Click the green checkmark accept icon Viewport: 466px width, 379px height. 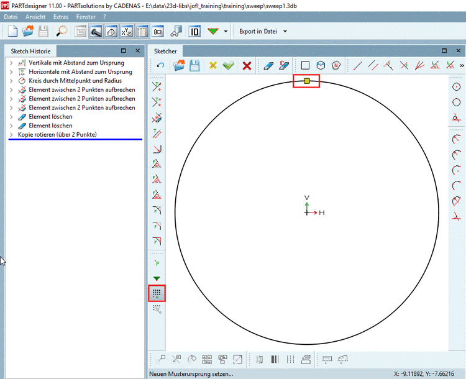[229, 65]
